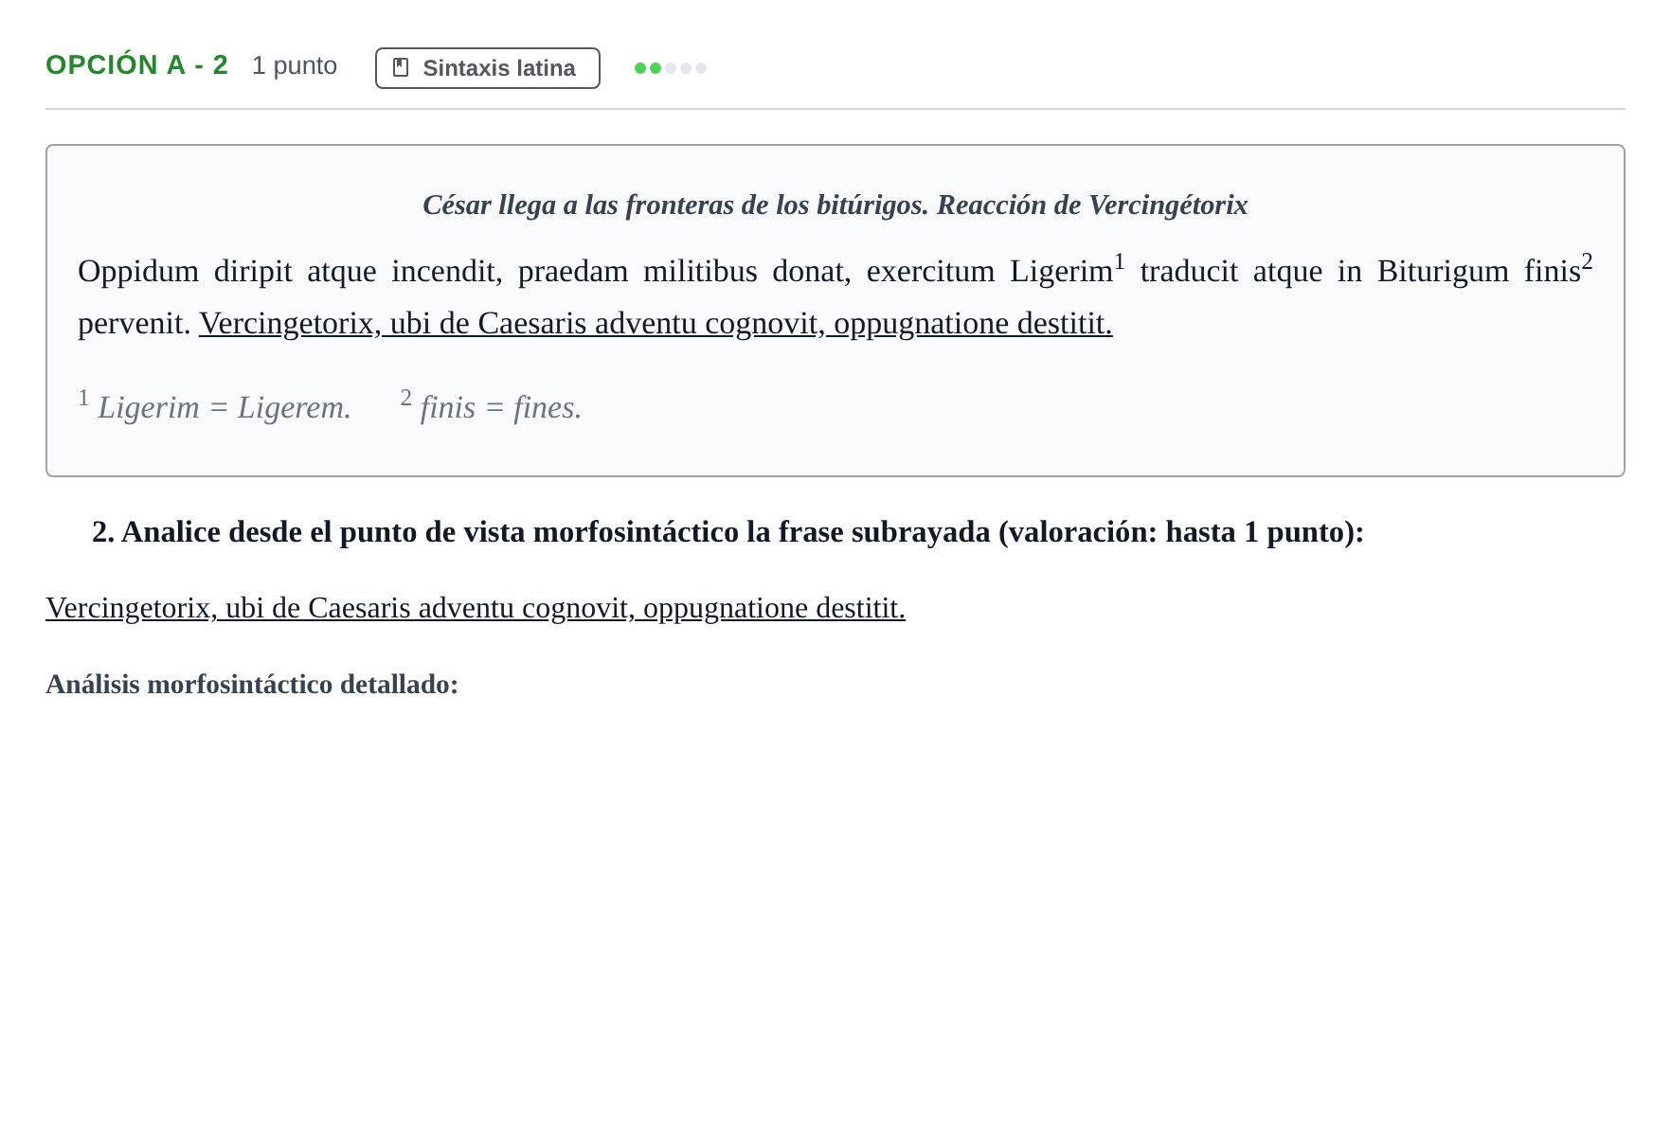Click the Sintaxis latina tag button
1671x1125 pixels.
[487, 68]
